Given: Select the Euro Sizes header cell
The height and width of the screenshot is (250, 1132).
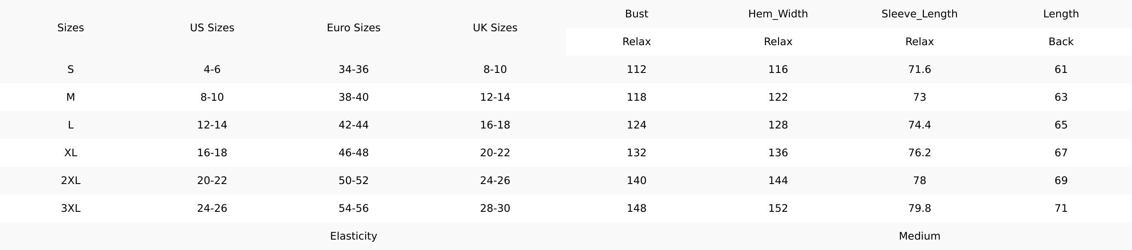Looking at the screenshot, I should [353, 28].
